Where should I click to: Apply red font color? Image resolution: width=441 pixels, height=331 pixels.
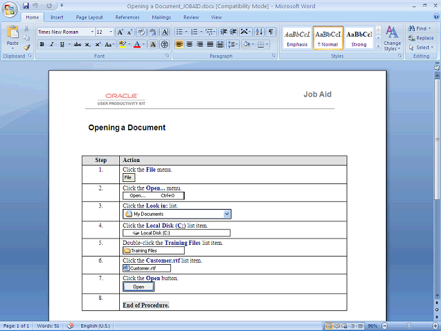(x=137, y=44)
